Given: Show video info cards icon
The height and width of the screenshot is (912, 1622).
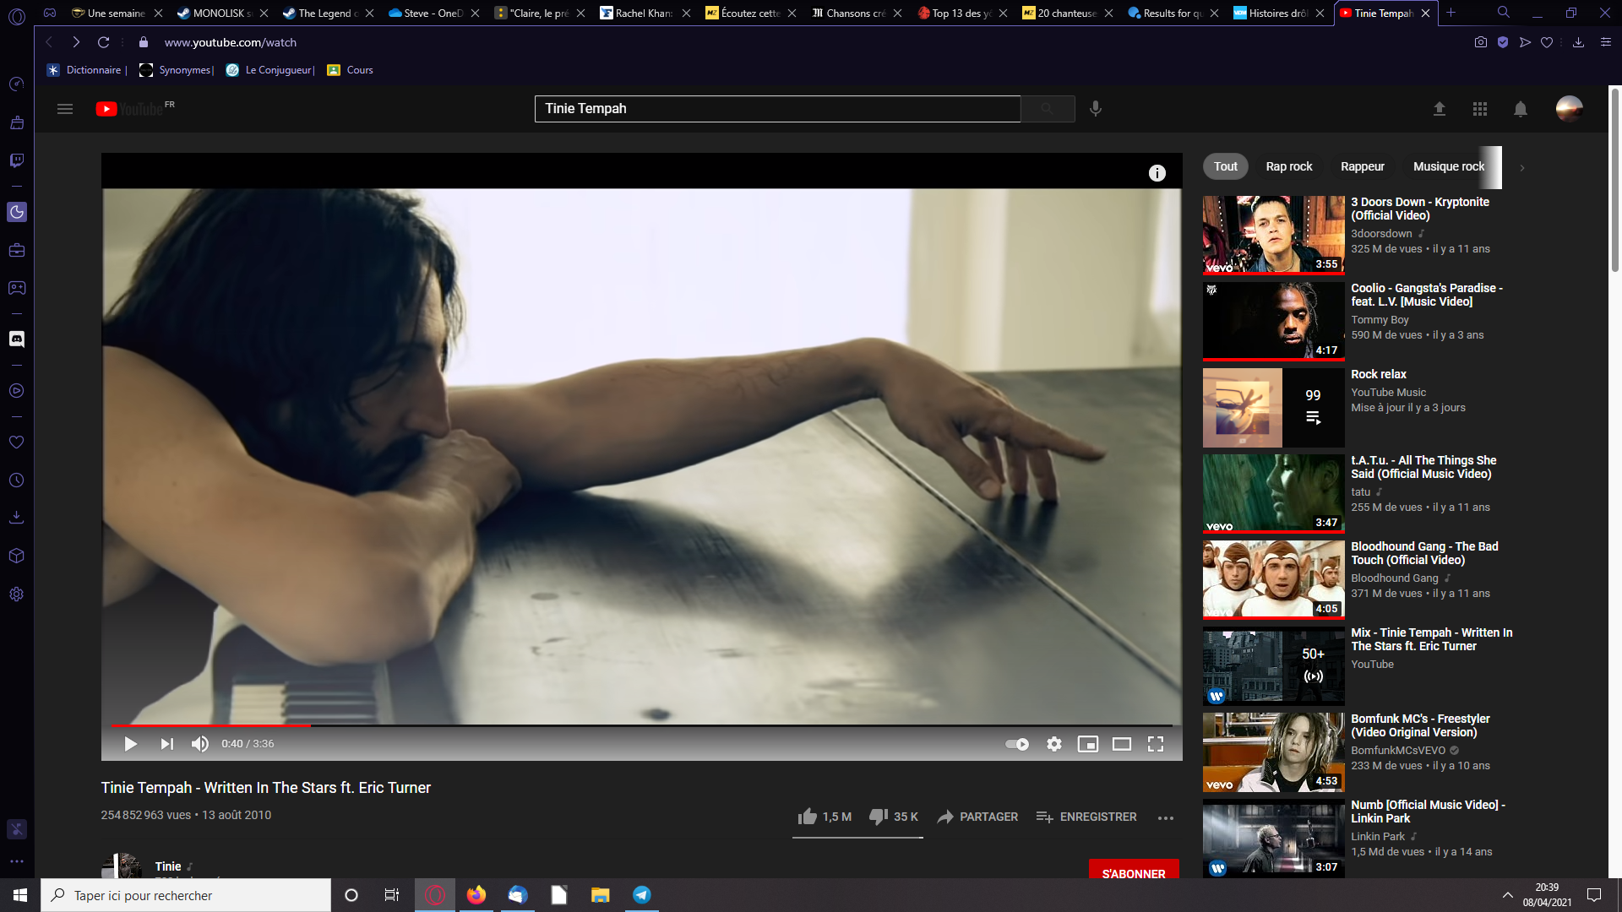Looking at the screenshot, I should [x=1157, y=173].
